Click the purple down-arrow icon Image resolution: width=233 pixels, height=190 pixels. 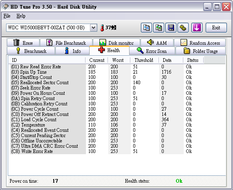pos(197,28)
